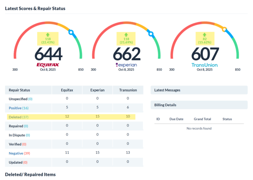Click green up arrow on Equifax gauge
253x180 pixels.
tap(48, 35)
